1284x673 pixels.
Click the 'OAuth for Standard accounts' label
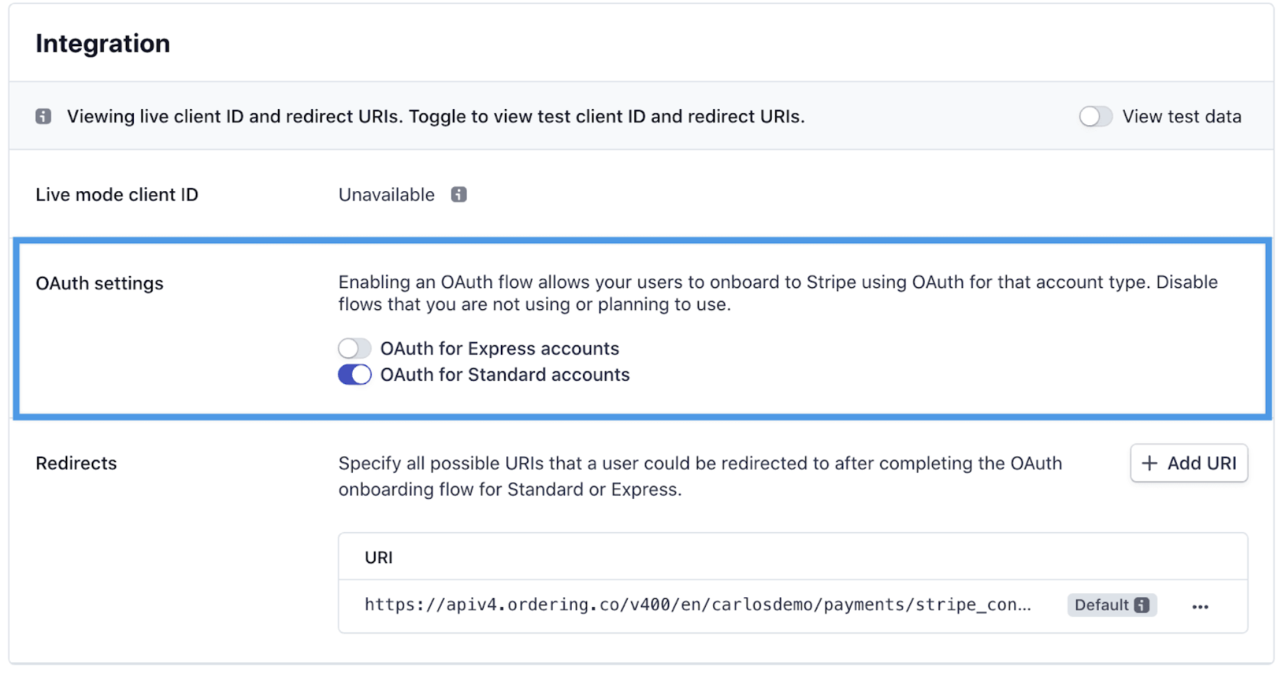tap(505, 375)
